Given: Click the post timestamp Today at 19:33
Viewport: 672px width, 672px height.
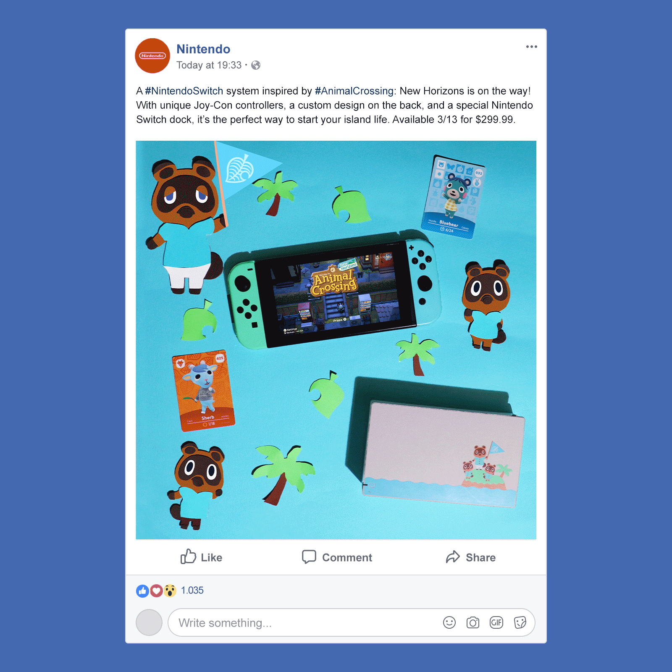Looking at the screenshot, I should click(209, 65).
